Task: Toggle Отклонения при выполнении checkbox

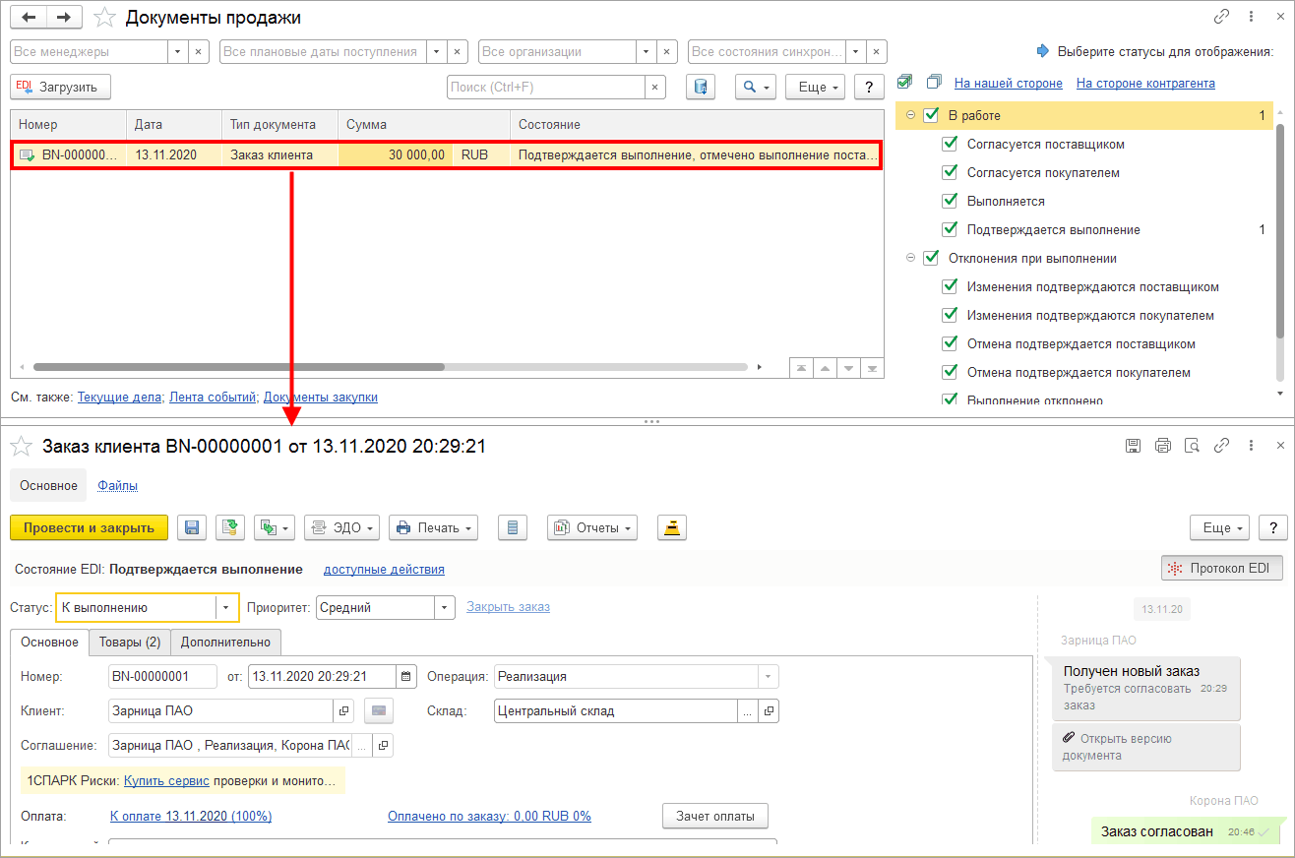Action: coord(931,258)
